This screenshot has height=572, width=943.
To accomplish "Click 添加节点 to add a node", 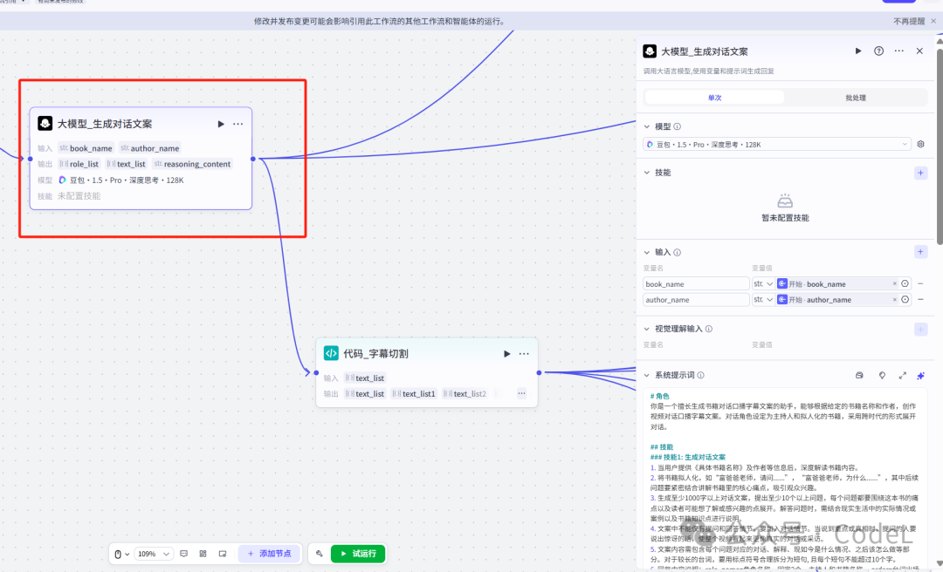I will point(269,554).
